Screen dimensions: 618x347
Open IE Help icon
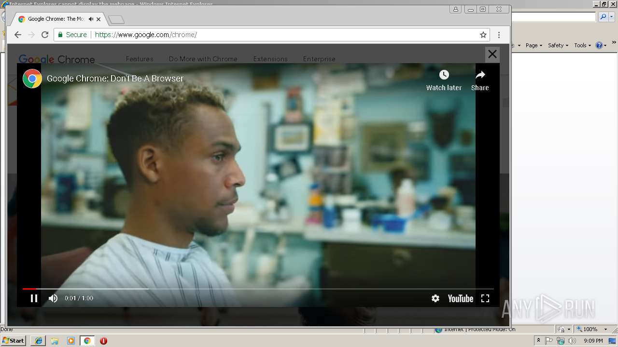coord(599,45)
